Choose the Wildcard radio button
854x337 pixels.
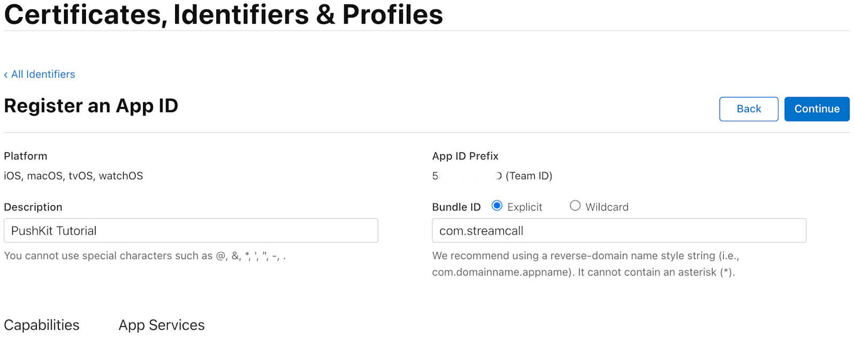tap(575, 206)
